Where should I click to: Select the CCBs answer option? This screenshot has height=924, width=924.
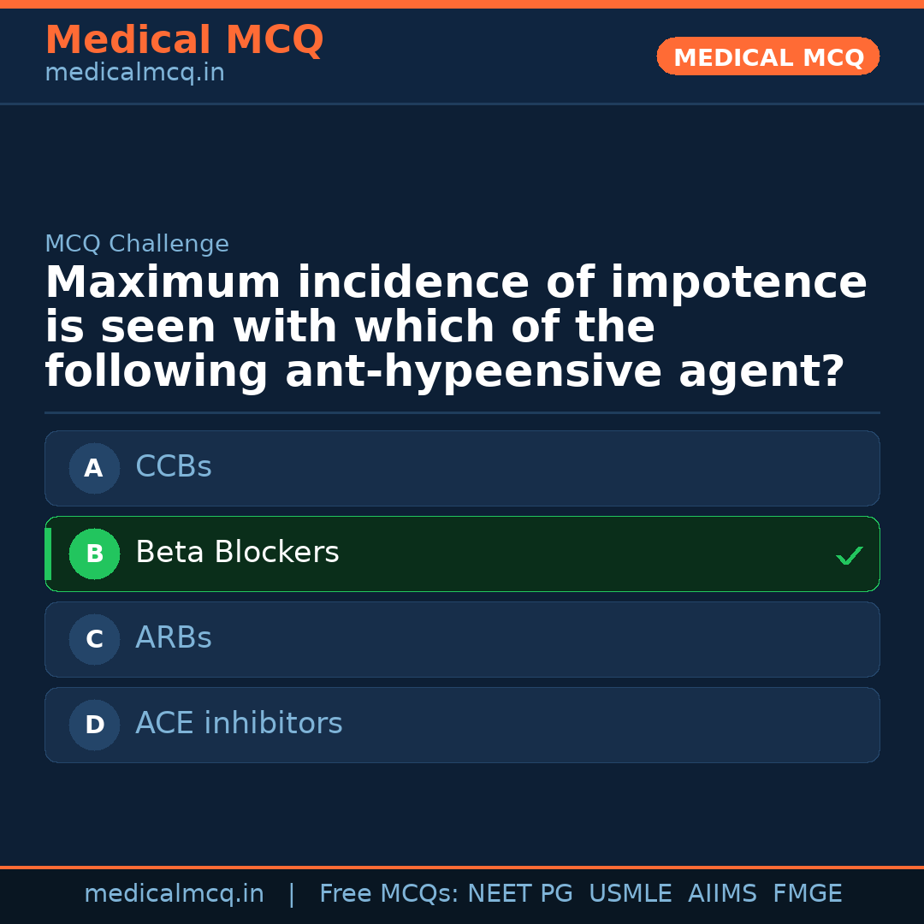[174, 467]
